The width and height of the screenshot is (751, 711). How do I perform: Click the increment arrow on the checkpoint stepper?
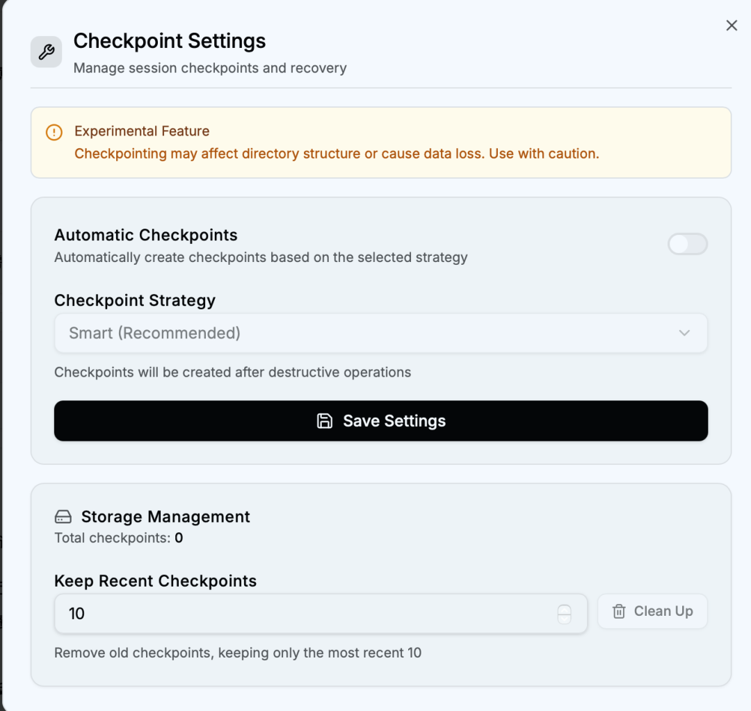click(x=563, y=609)
